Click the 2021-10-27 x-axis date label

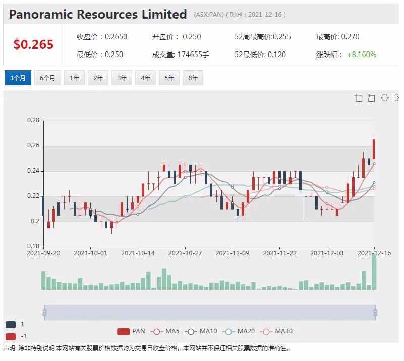pos(185,253)
